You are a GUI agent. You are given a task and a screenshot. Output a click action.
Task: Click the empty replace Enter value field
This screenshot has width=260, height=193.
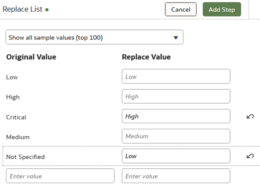175,176
